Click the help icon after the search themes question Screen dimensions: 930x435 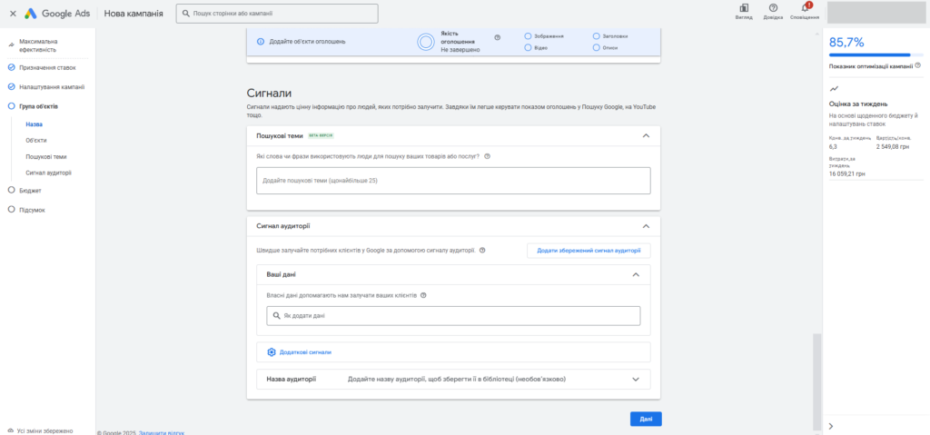(488, 156)
